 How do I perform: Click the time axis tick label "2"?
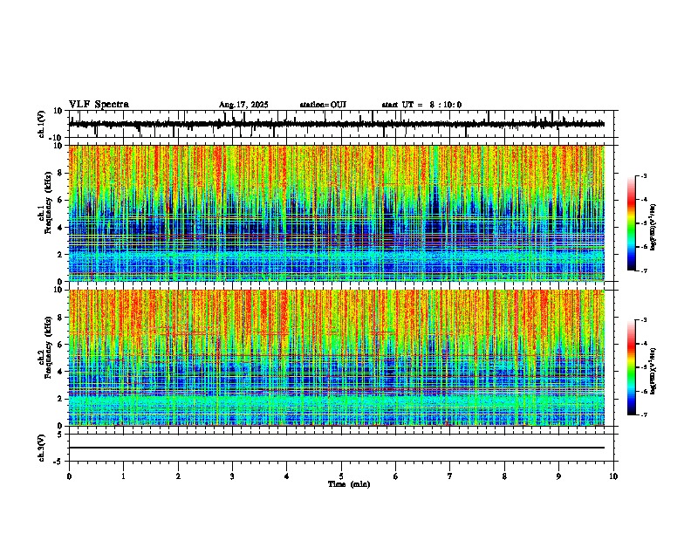click(178, 476)
